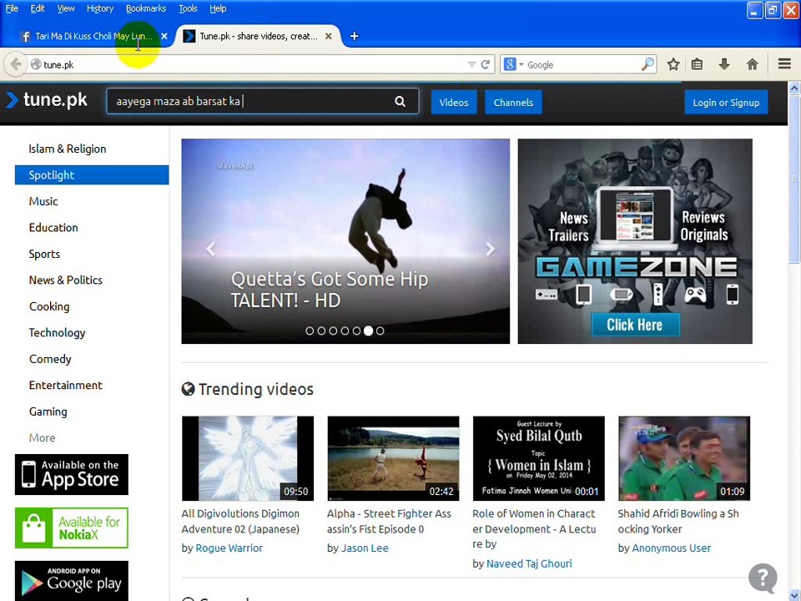Open the Bookmarks menu
Image resolution: width=801 pixels, height=601 pixels.
pyautogui.click(x=146, y=8)
